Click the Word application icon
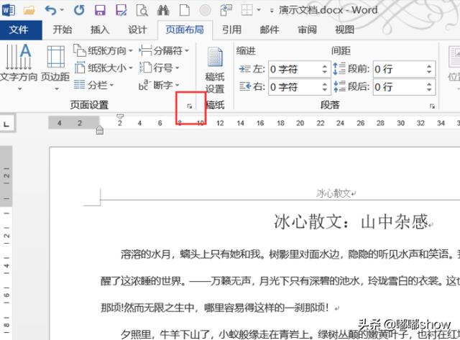Screen dimensions: 460x340 point(8,11)
